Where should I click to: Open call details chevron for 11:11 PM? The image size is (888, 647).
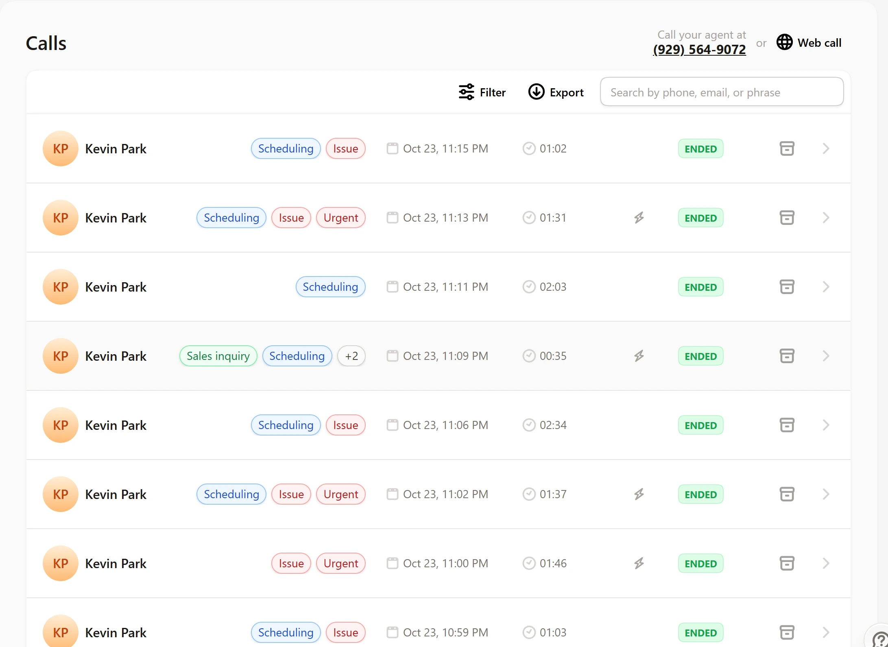[826, 287]
